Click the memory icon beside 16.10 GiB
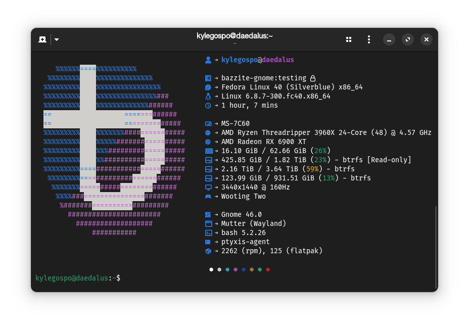 (209, 151)
